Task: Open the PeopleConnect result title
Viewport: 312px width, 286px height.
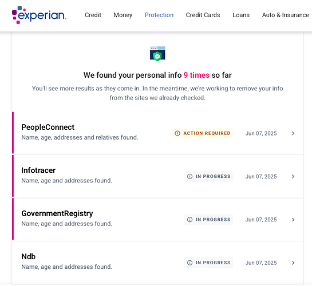Action: click(48, 127)
